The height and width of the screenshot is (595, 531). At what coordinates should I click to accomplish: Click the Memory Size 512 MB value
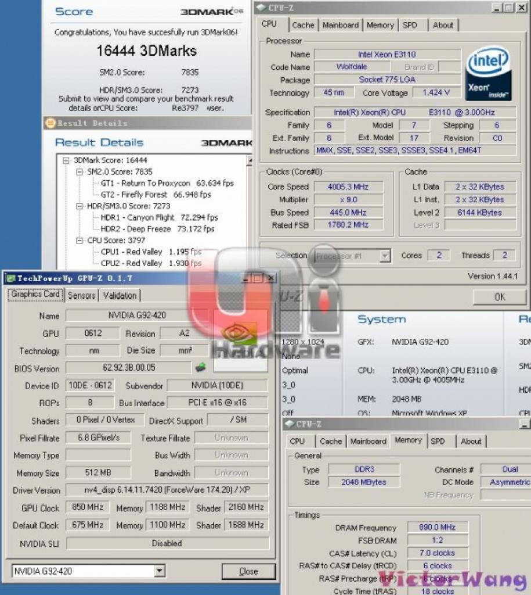click(x=98, y=472)
